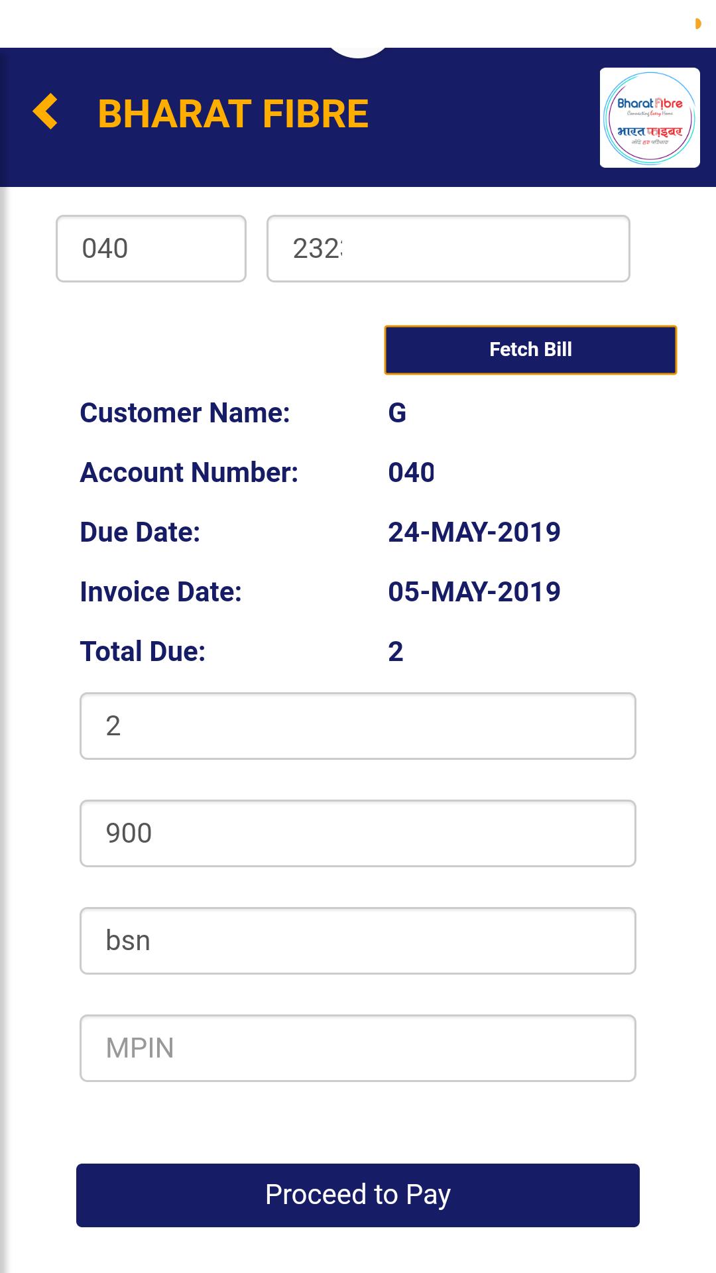Select the amount field containing 2
Viewport: 716px width, 1273px height.
(358, 726)
